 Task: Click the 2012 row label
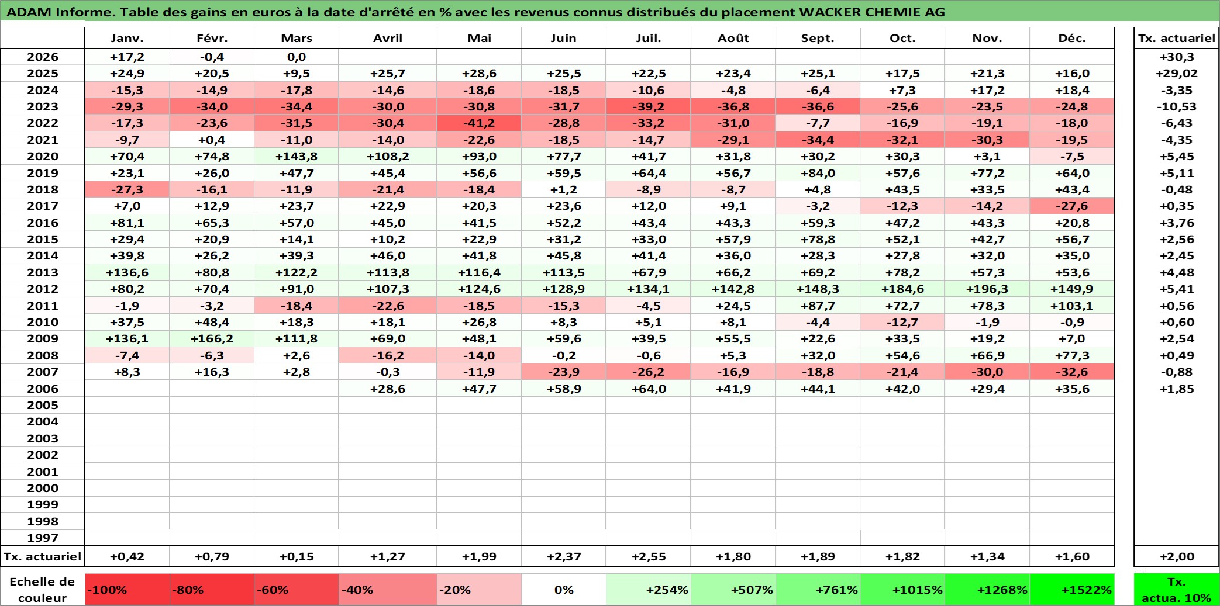(42, 289)
